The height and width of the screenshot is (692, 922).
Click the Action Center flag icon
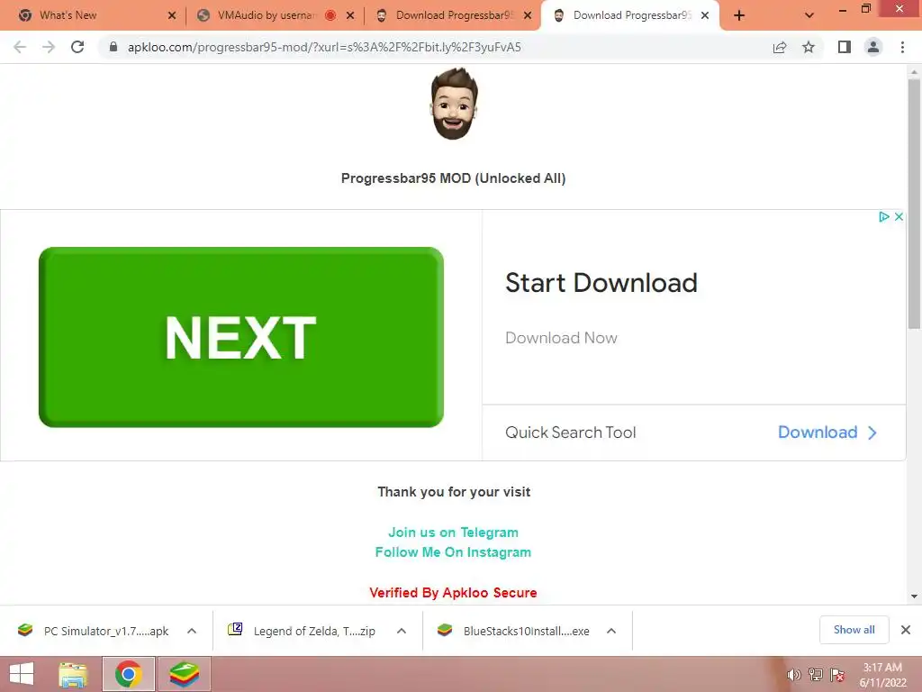coord(837,675)
